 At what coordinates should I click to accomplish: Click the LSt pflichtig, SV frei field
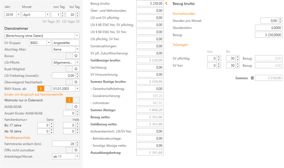click(x=150, y=39)
